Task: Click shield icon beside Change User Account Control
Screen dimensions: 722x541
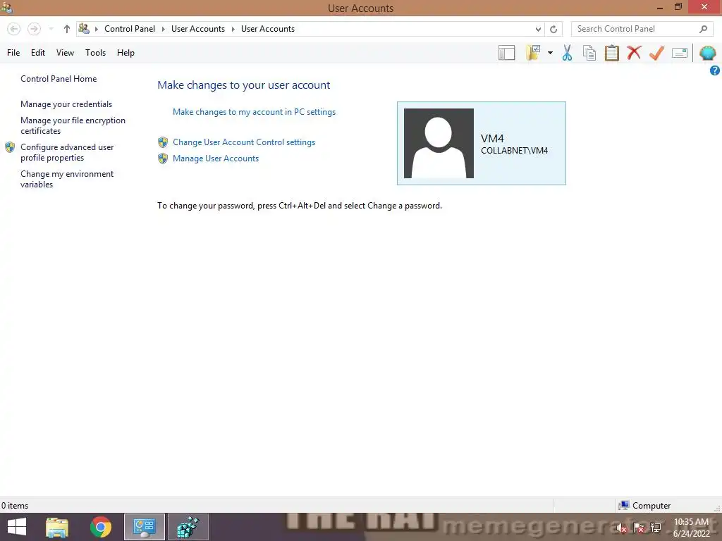Action: (x=163, y=142)
